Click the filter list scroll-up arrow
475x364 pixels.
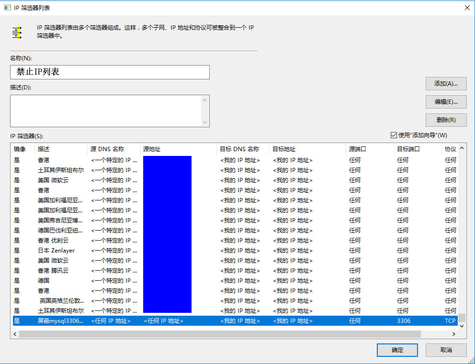pos(462,148)
